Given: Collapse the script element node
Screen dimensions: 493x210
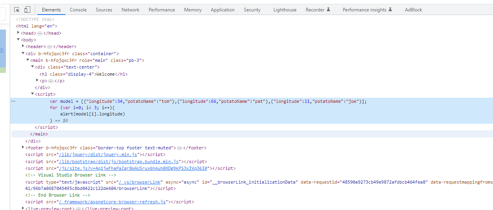Looking at the screenshot, I should (x=33, y=94).
